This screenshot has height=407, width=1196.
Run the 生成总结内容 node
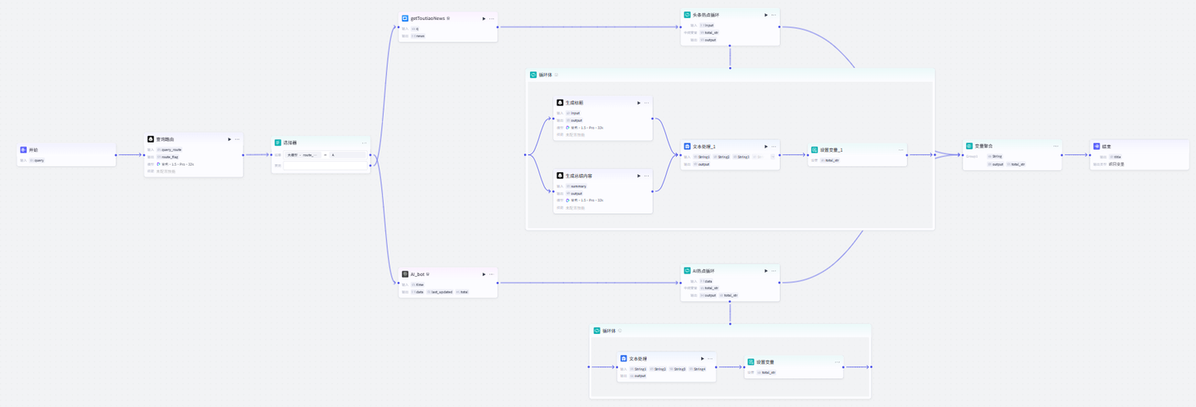click(x=639, y=176)
